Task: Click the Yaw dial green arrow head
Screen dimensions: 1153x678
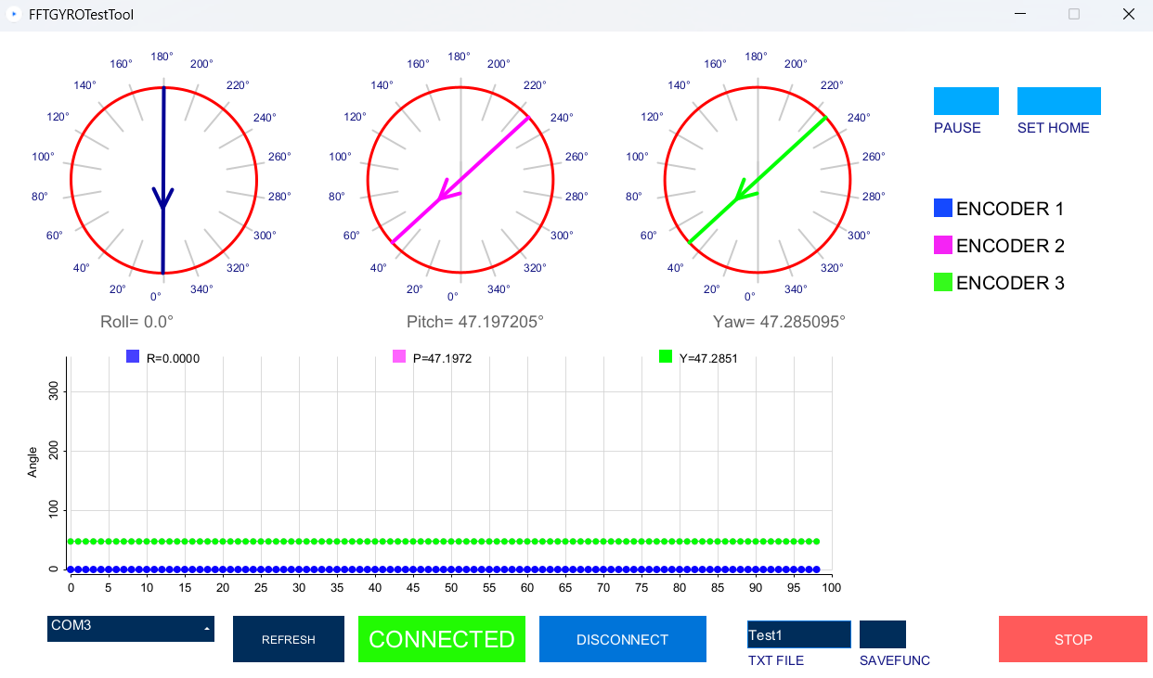Action: (x=743, y=190)
